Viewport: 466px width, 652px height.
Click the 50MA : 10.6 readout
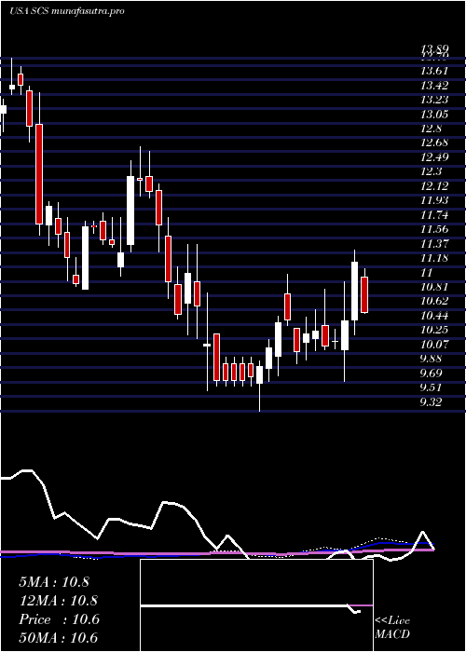[x=59, y=638]
